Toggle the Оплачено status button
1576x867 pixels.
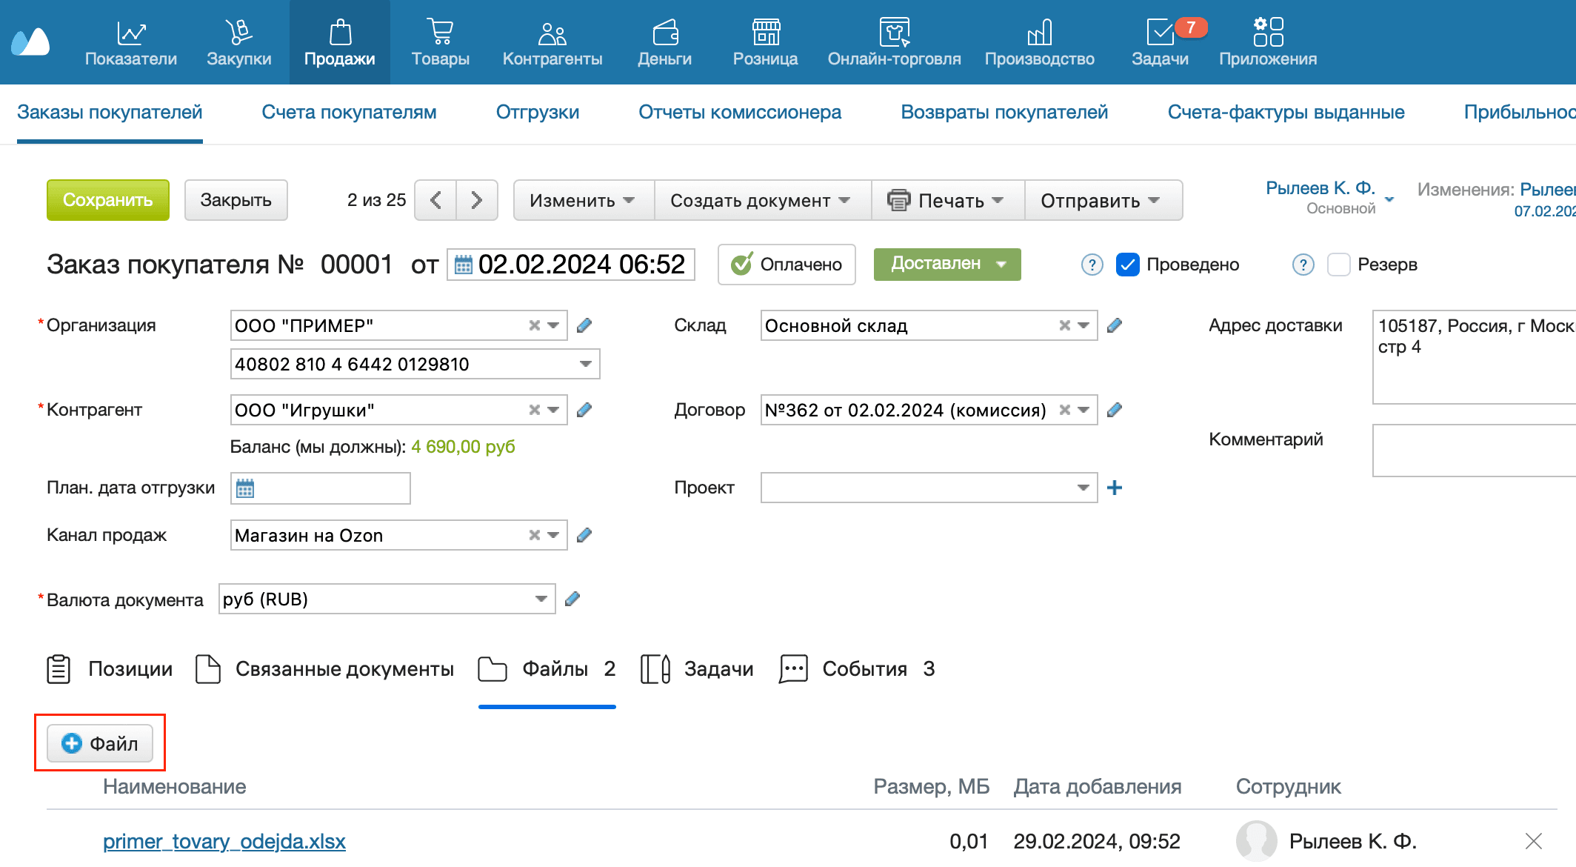tap(787, 265)
